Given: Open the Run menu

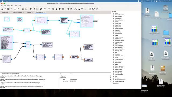Looking at the screenshot, I should point(12,6).
